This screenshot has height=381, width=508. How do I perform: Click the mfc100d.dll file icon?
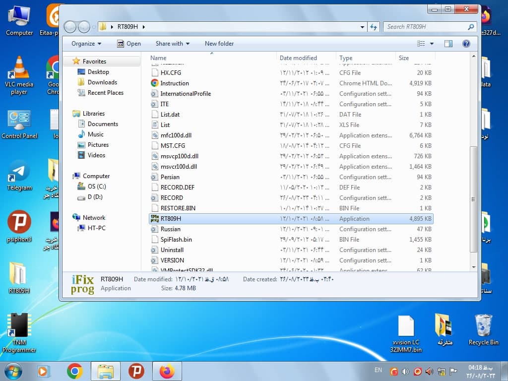155,135
